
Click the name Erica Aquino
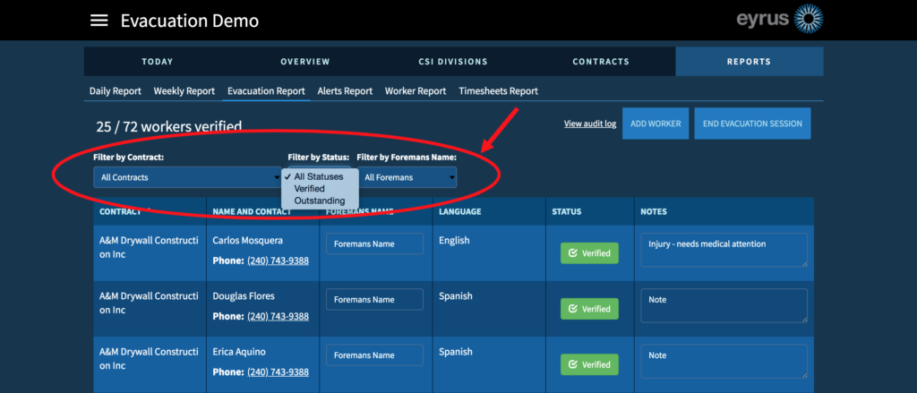239,352
